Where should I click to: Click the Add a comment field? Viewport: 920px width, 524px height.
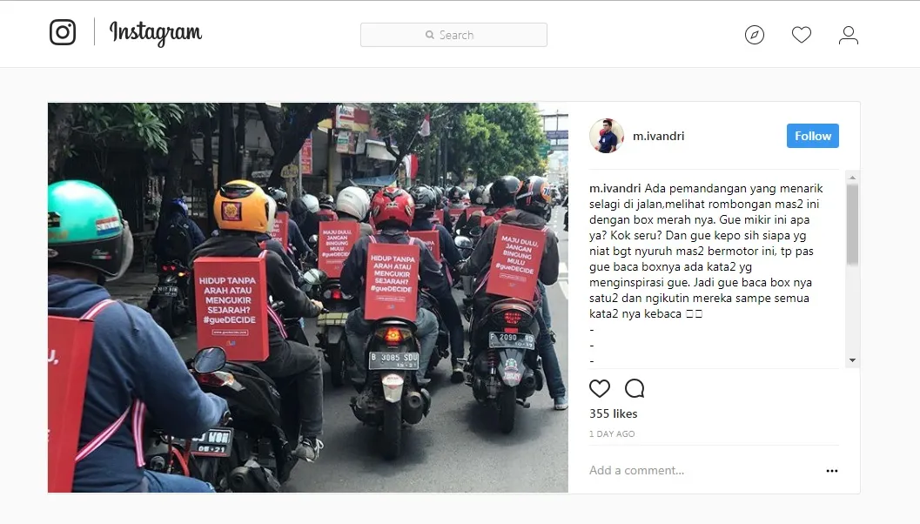pyautogui.click(x=702, y=471)
